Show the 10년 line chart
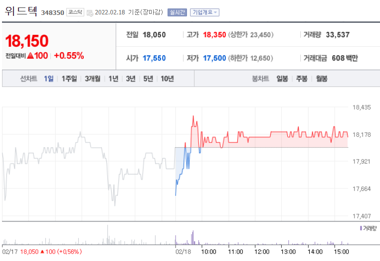380x261 pixels. coord(167,79)
